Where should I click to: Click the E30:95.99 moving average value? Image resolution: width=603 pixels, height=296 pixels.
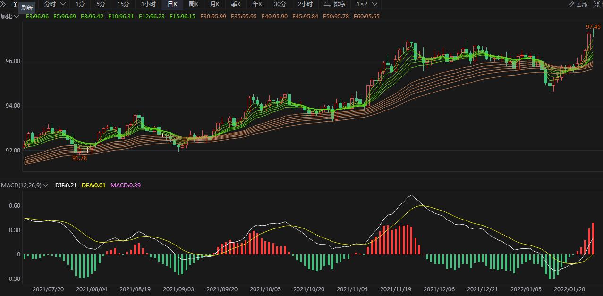click(x=213, y=16)
